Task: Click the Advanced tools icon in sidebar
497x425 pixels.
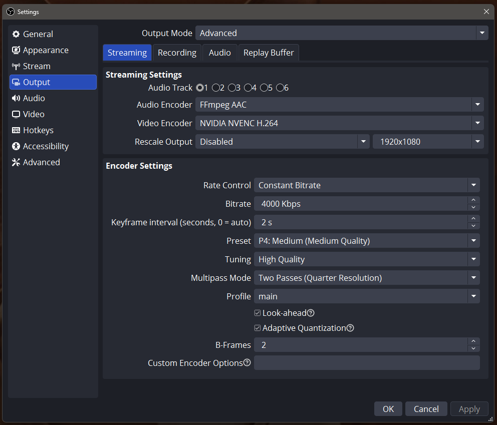Action: click(16, 162)
